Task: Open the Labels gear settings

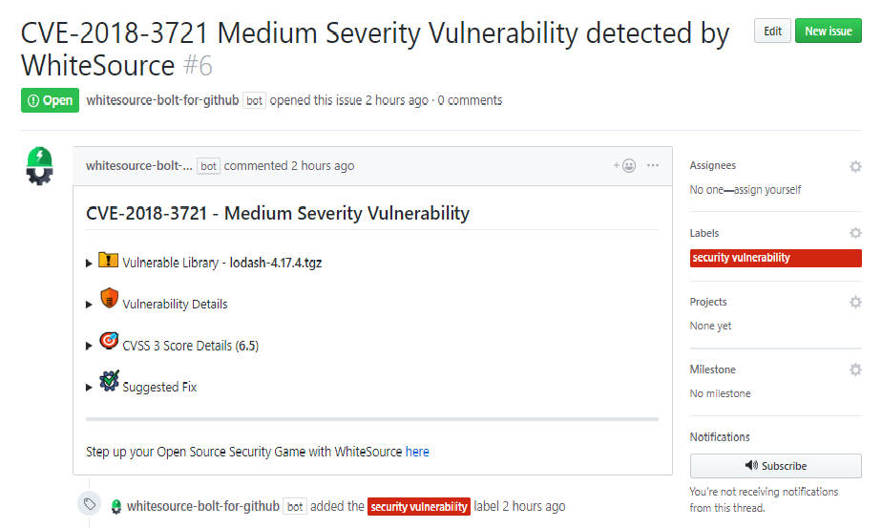Action: click(x=855, y=233)
